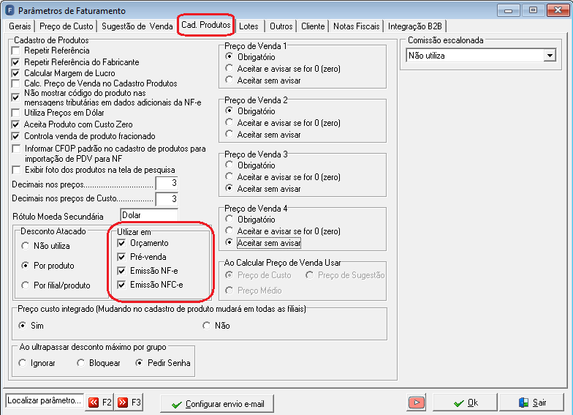Click the Localizar parâmetro search field
573x415 pixels.
pos(45,401)
